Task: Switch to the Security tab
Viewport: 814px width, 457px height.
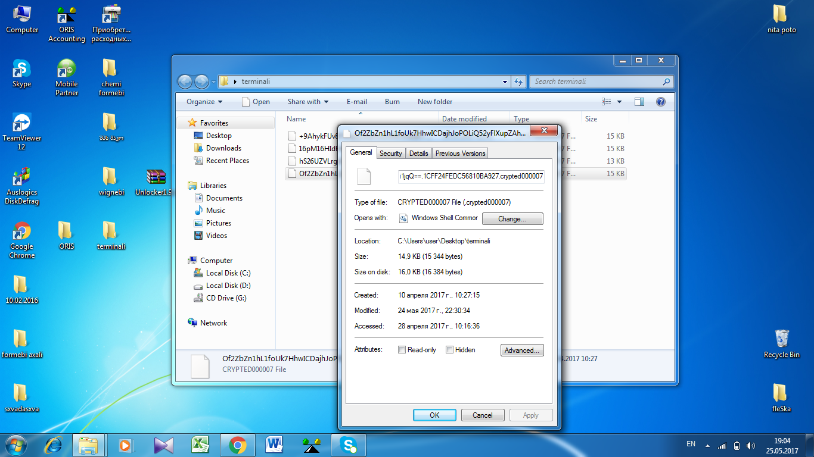Action: coord(390,154)
